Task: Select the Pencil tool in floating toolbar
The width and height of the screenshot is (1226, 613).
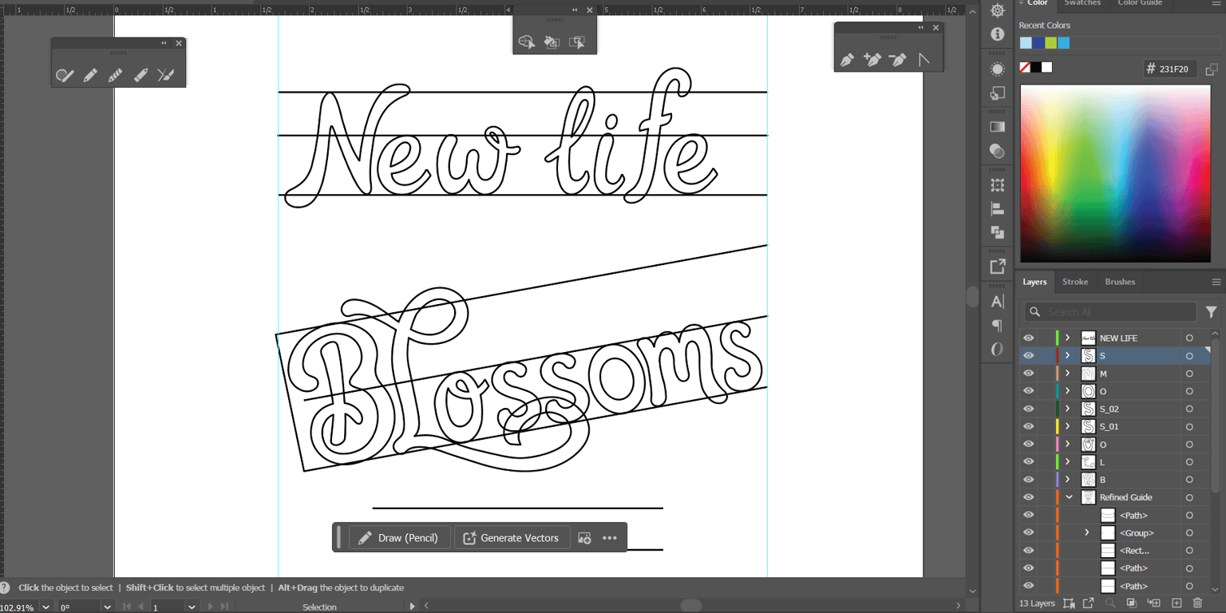Action: 90,75
